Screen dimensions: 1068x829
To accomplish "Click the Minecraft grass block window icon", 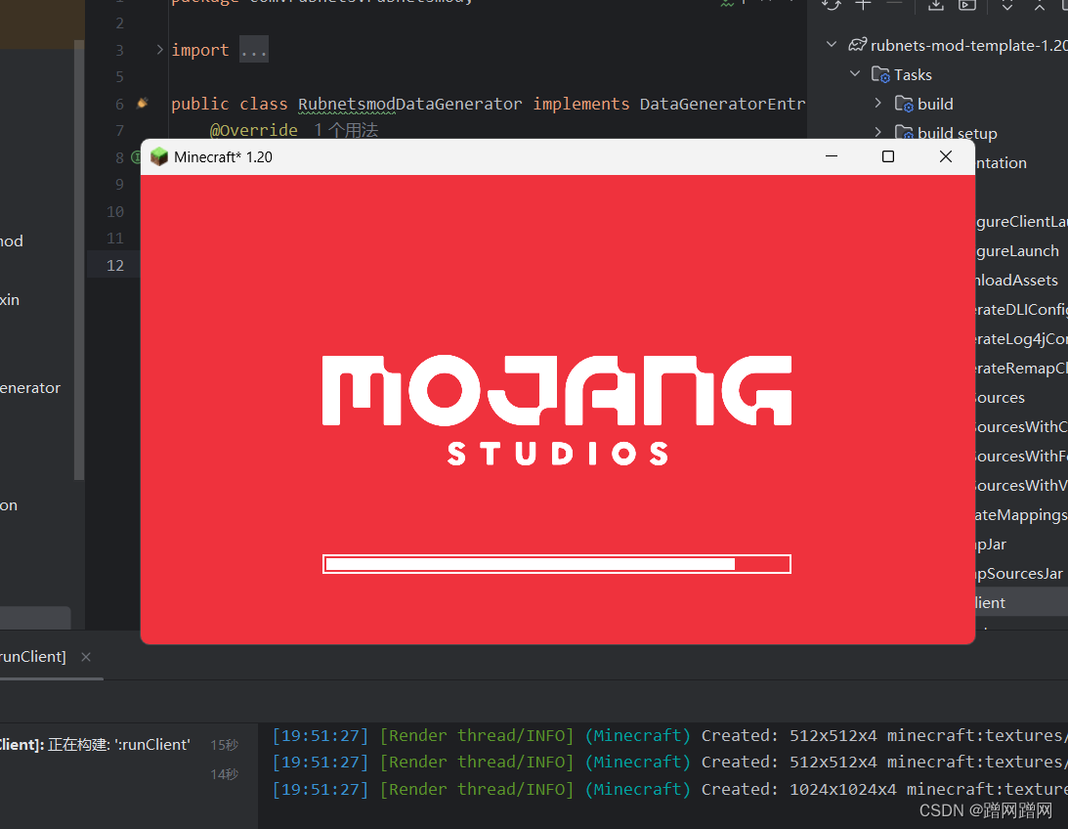I will (159, 156).
